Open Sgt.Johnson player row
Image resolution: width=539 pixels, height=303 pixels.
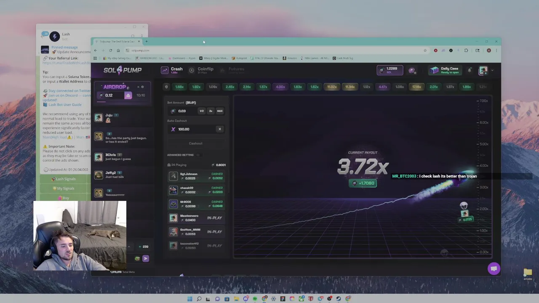[197, 176]
